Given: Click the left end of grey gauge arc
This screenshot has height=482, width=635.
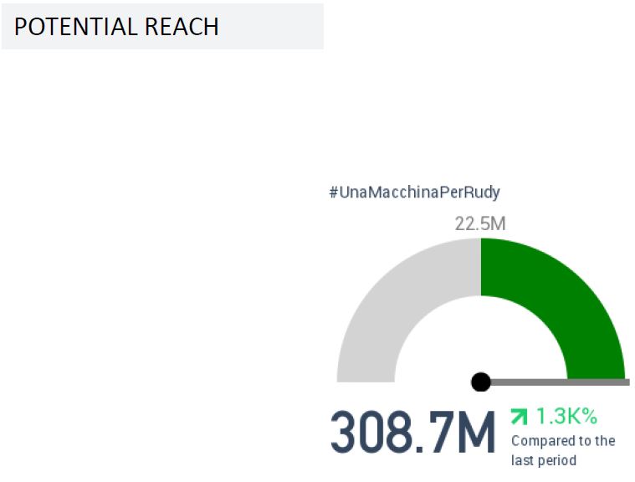Looking at the screenshot, I should (x=366, y=375).
